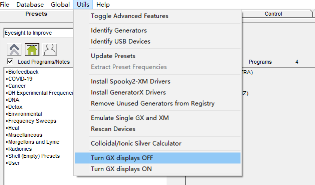Open the Database menu
The width and height of the screenshot is (315, 185).
[x=30, y=4]
